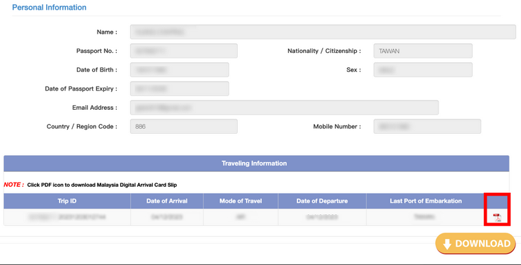
Task: Click the Name input field
Action: tap(322, 32)
